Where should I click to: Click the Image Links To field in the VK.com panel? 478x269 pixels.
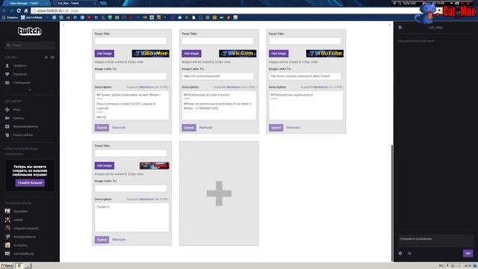click(x=218, y=76)
